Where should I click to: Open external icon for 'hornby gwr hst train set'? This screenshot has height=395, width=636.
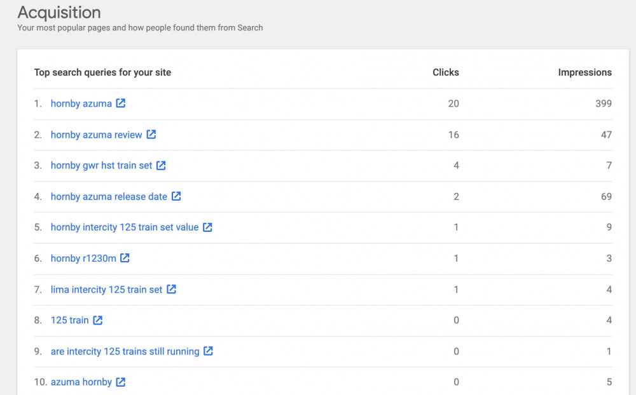click(161, 166)
